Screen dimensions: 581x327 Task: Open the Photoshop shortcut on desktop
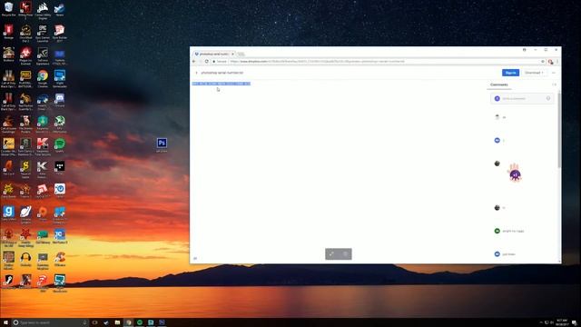[162, 144]
